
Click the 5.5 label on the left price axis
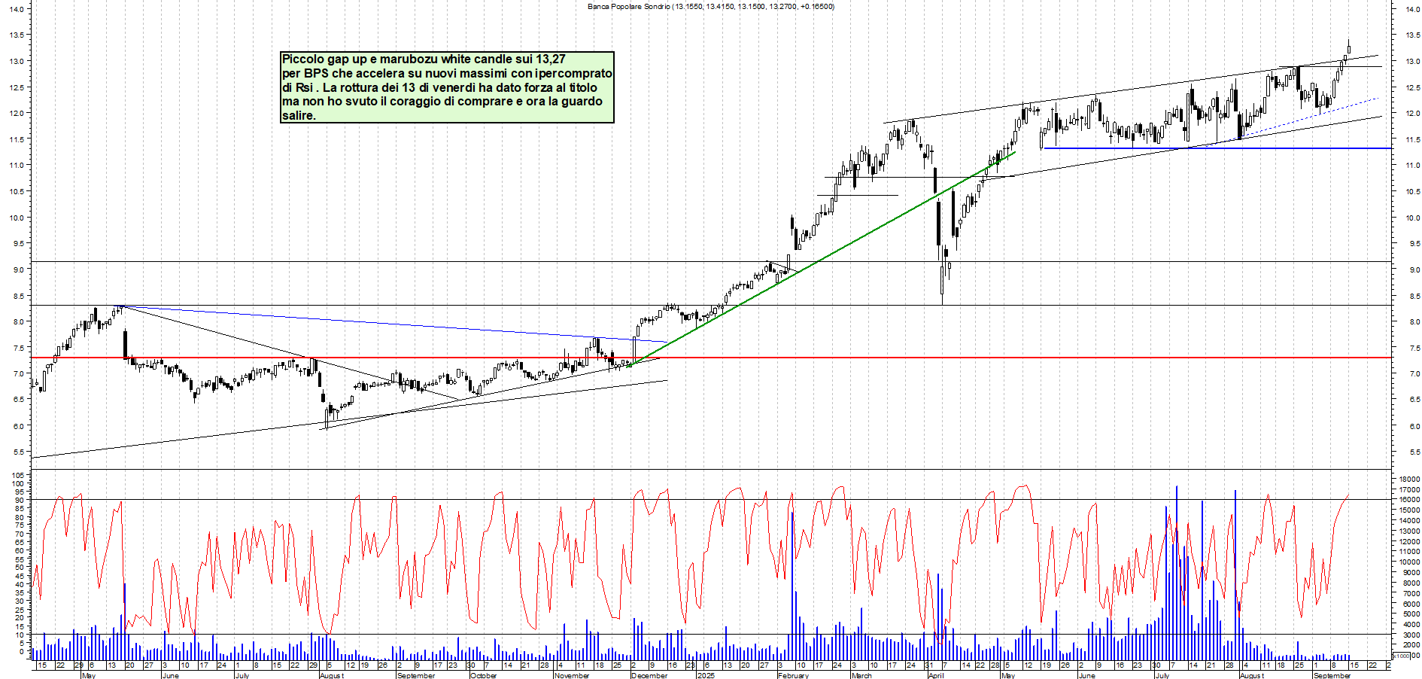click(19, 452)
